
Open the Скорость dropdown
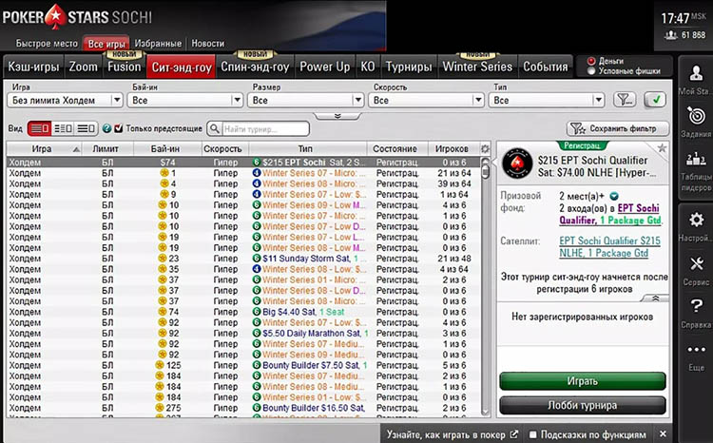click(426, 100)
